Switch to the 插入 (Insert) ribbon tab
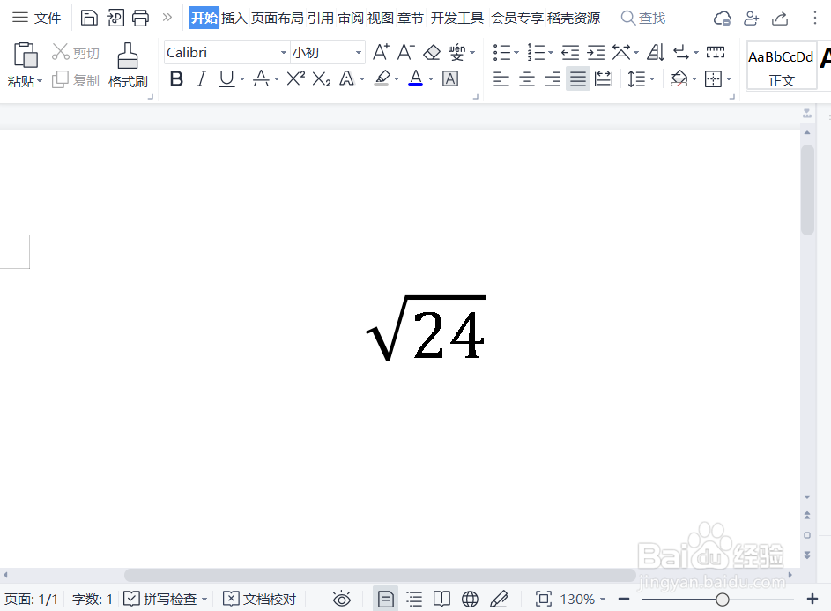The height and width of the screenshot is (611, 831). pos(233,17)
